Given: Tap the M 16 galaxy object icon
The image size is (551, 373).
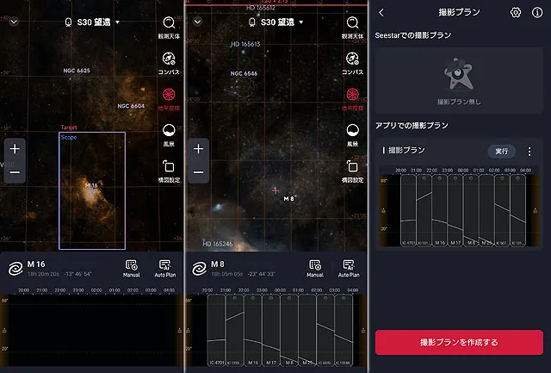Looking at the screenshot, I should [15, 269].
